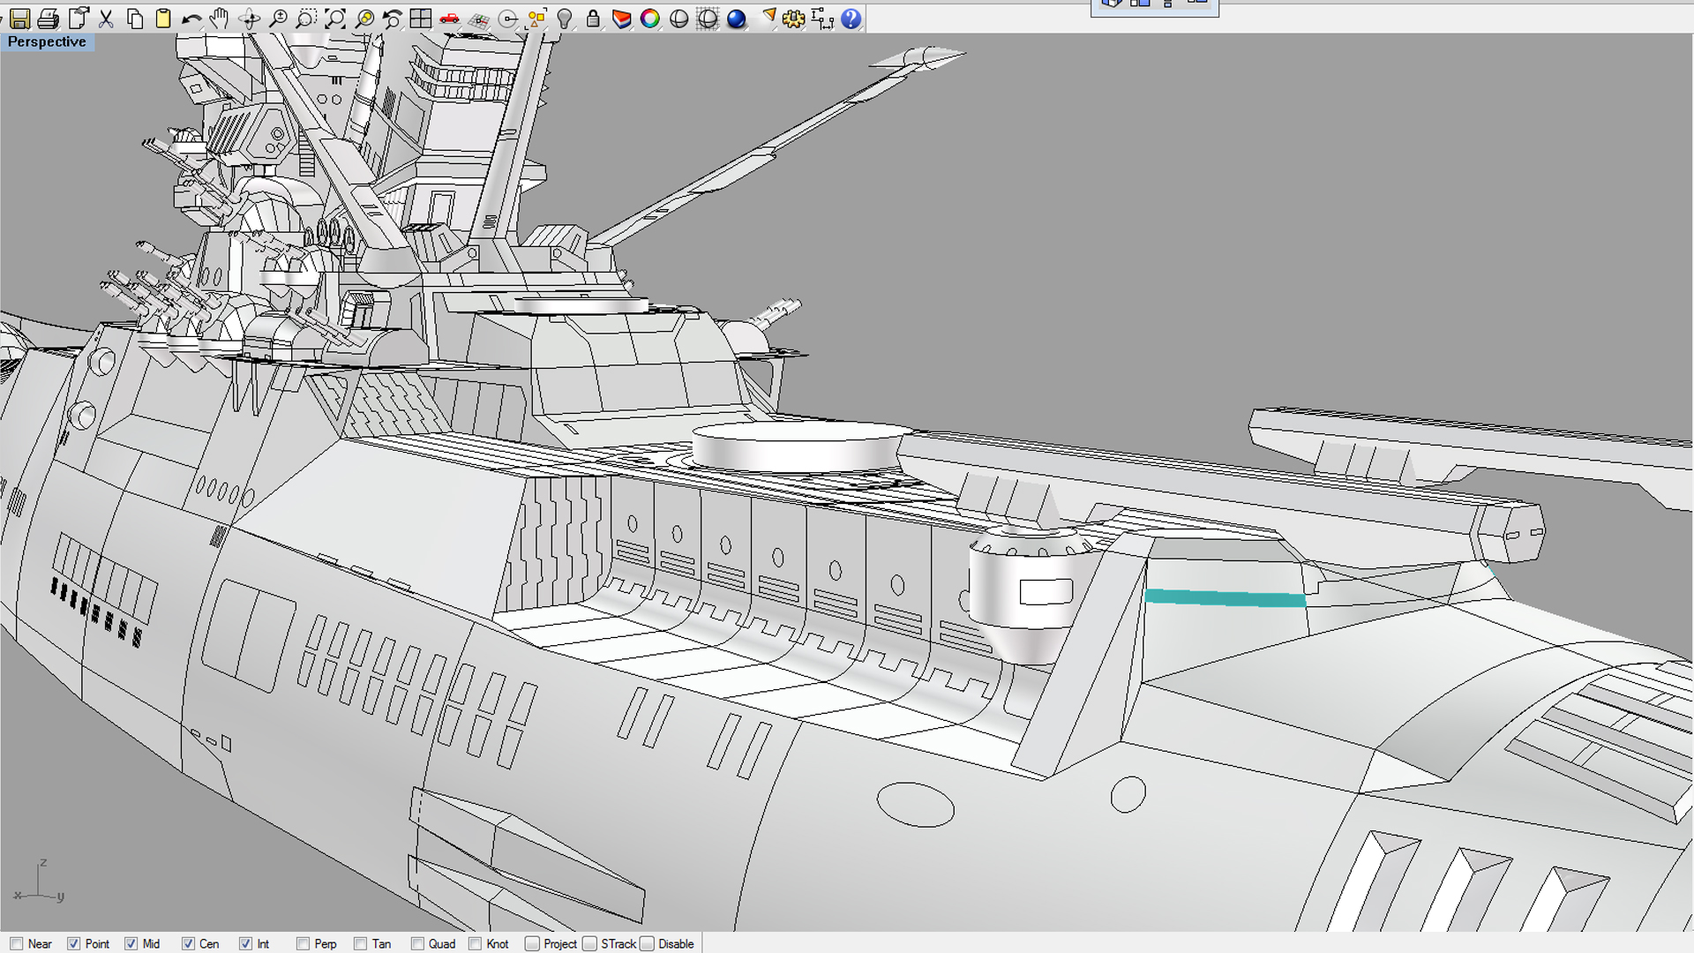
Task: Click the Cut scissors icon
Action: point(106,19)
